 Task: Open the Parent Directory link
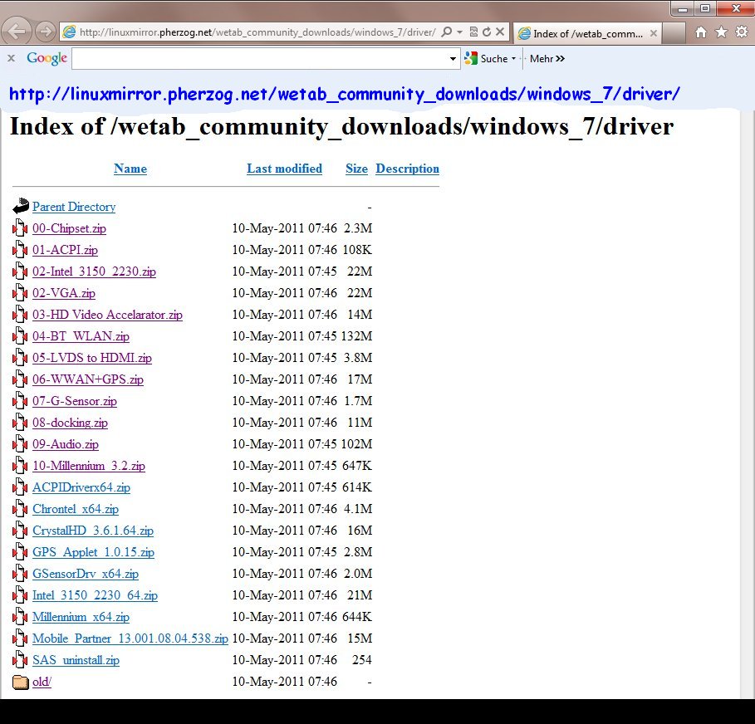tap(74, 207)
